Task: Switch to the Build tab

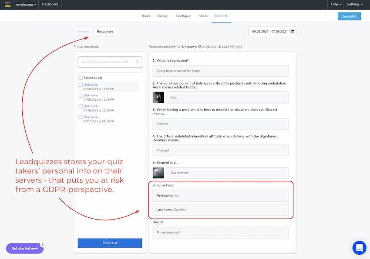Action: (145, 16)
